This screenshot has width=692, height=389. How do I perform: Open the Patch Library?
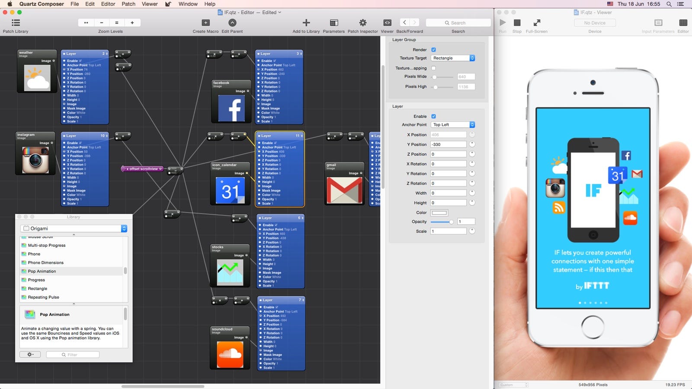(16, 23)
